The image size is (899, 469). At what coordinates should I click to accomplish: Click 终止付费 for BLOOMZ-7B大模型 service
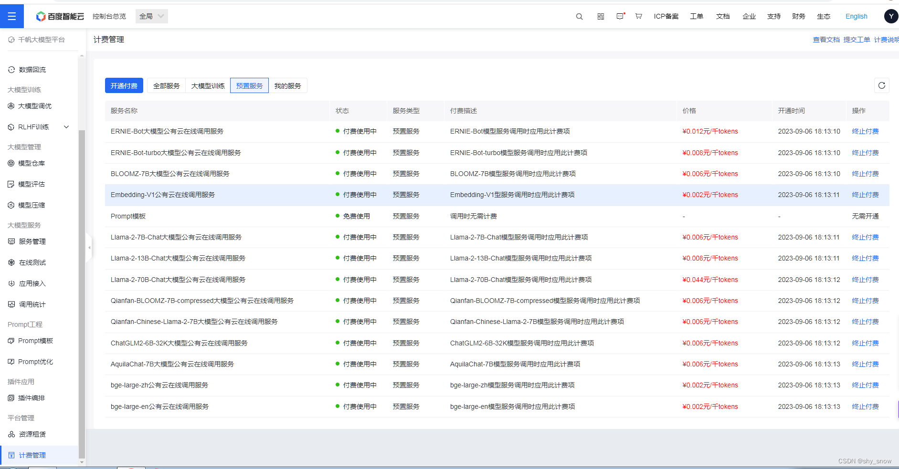point(866,174)
